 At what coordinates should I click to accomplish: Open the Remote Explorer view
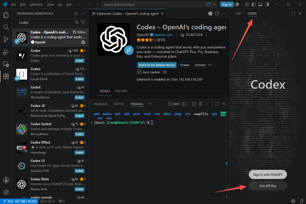point(6,64)
